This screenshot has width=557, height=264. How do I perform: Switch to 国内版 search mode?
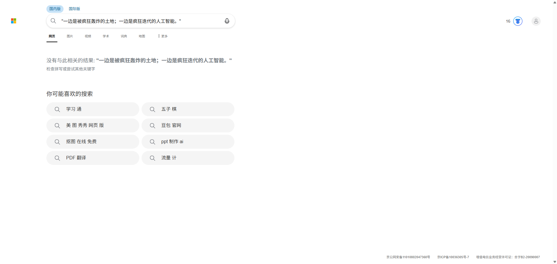point(55,9)
